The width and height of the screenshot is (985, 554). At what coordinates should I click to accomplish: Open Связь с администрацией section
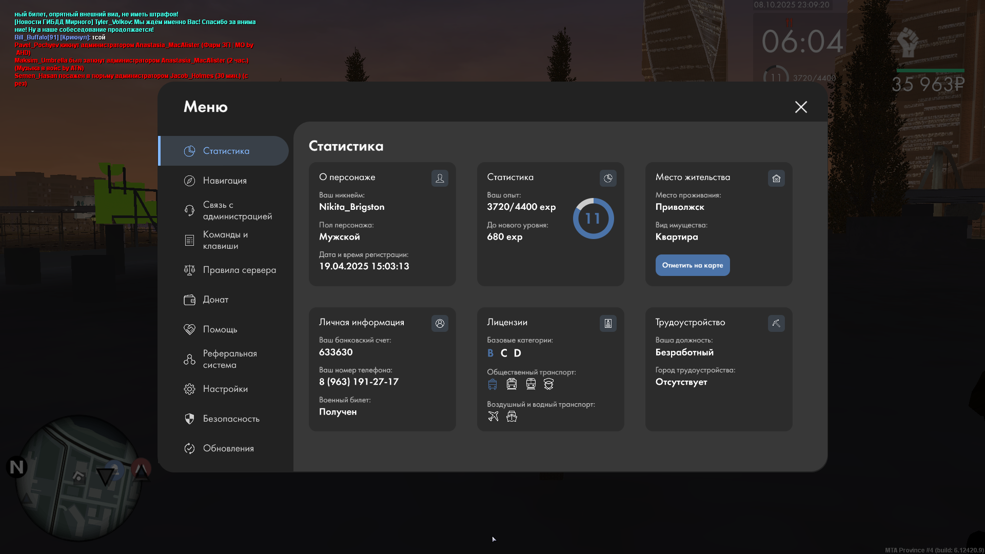coord(237,210)
